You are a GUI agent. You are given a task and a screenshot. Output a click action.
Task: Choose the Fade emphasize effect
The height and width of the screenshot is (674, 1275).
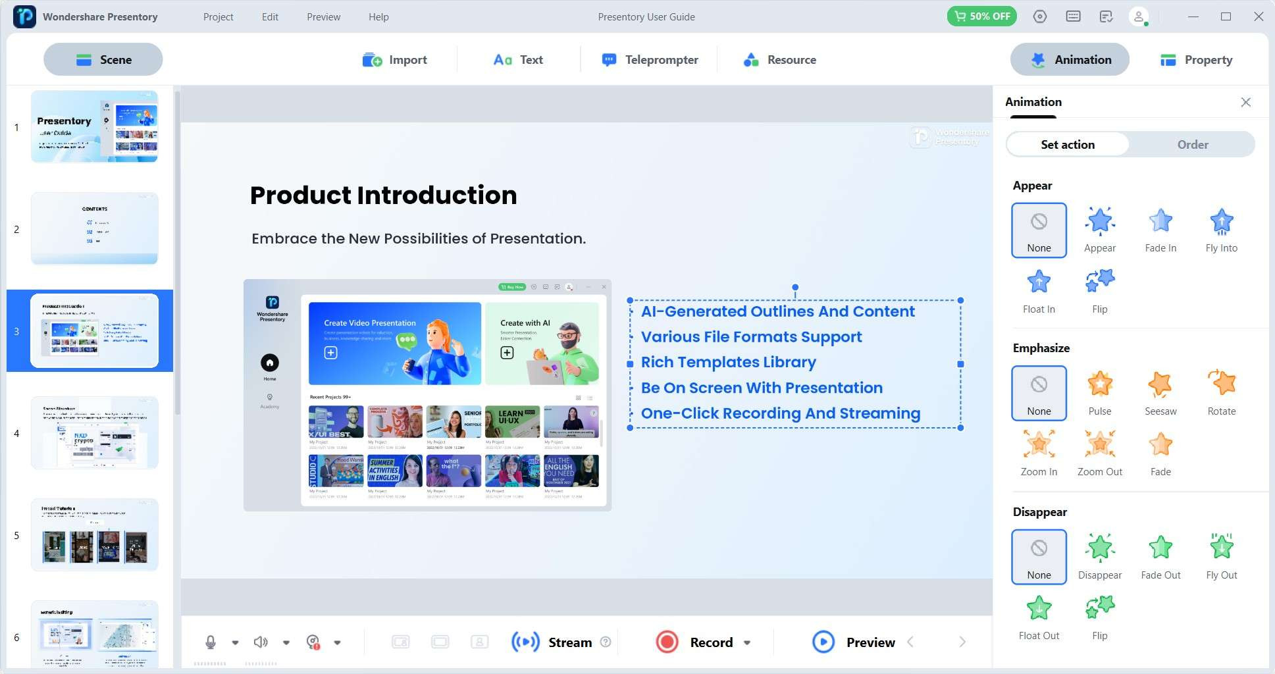coord(1160,454)
